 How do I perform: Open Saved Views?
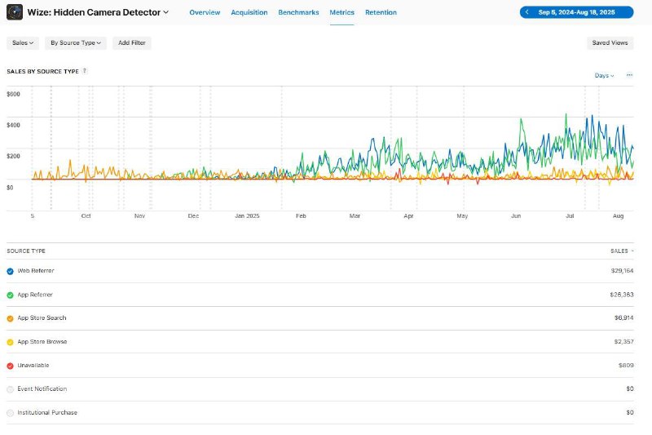click(610, 43)
